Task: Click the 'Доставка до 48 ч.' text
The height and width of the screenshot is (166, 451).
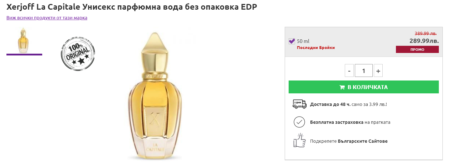Action: [330, 104]
